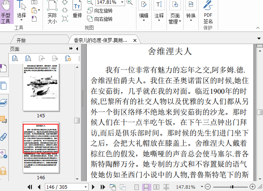Open the attachments paperclip sidebar panel
Viewport: 263px width, 191px height.
coord(3,137)
